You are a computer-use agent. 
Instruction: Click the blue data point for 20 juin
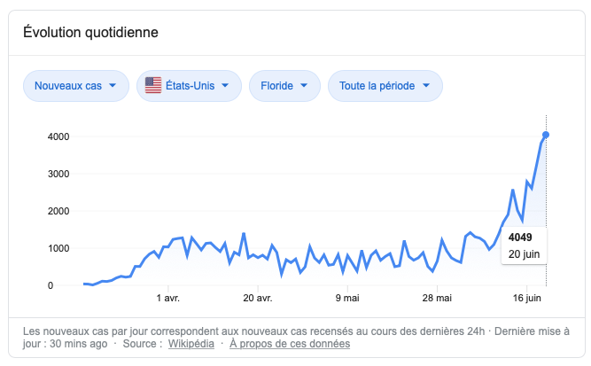(x=546, y=135)
